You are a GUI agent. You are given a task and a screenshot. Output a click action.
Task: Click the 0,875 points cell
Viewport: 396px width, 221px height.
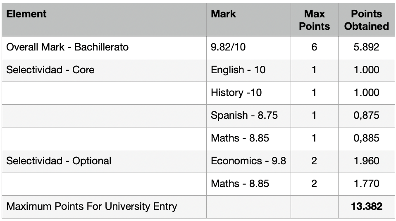tap(367, 115)
